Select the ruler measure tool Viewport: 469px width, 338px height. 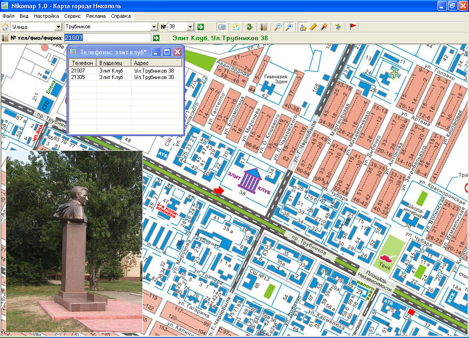coord(313,27)
